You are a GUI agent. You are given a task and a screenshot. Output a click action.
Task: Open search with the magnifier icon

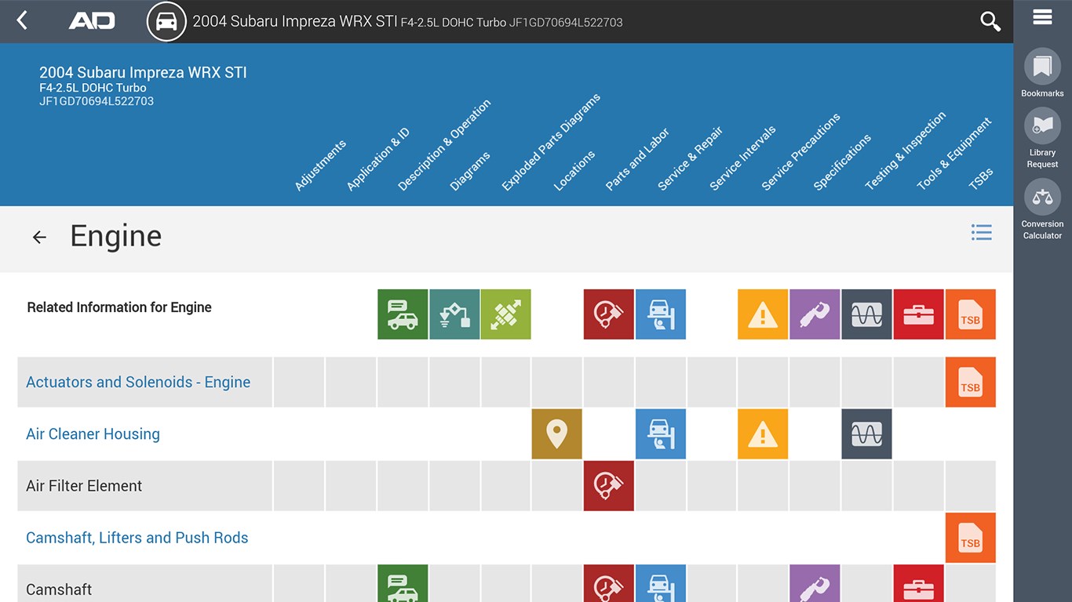(x=990, y=21)
